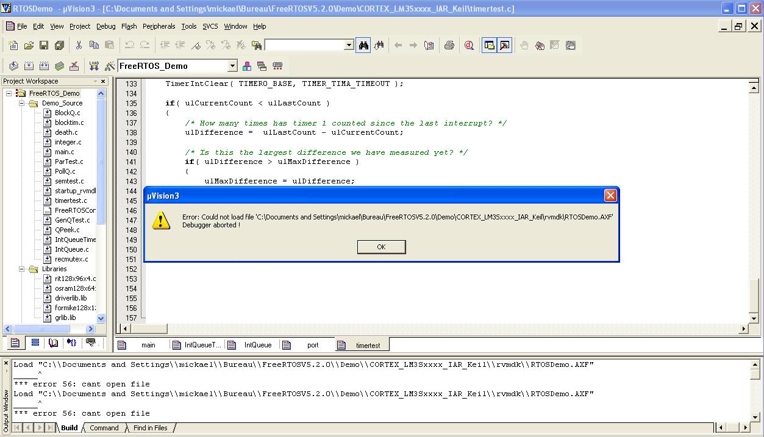Click code line 141 in the editor
The height and width of the screenshot is (437, 764).
click(271, 162)
